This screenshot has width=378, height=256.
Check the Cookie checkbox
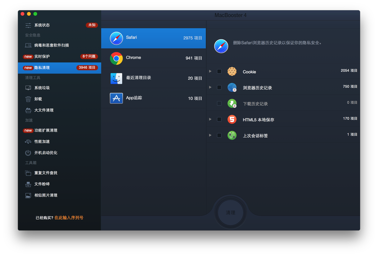[219, 71]
